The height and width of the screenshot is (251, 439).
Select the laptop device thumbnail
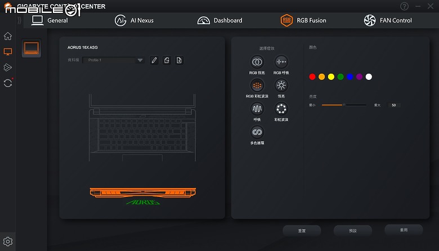pos(32,48)
